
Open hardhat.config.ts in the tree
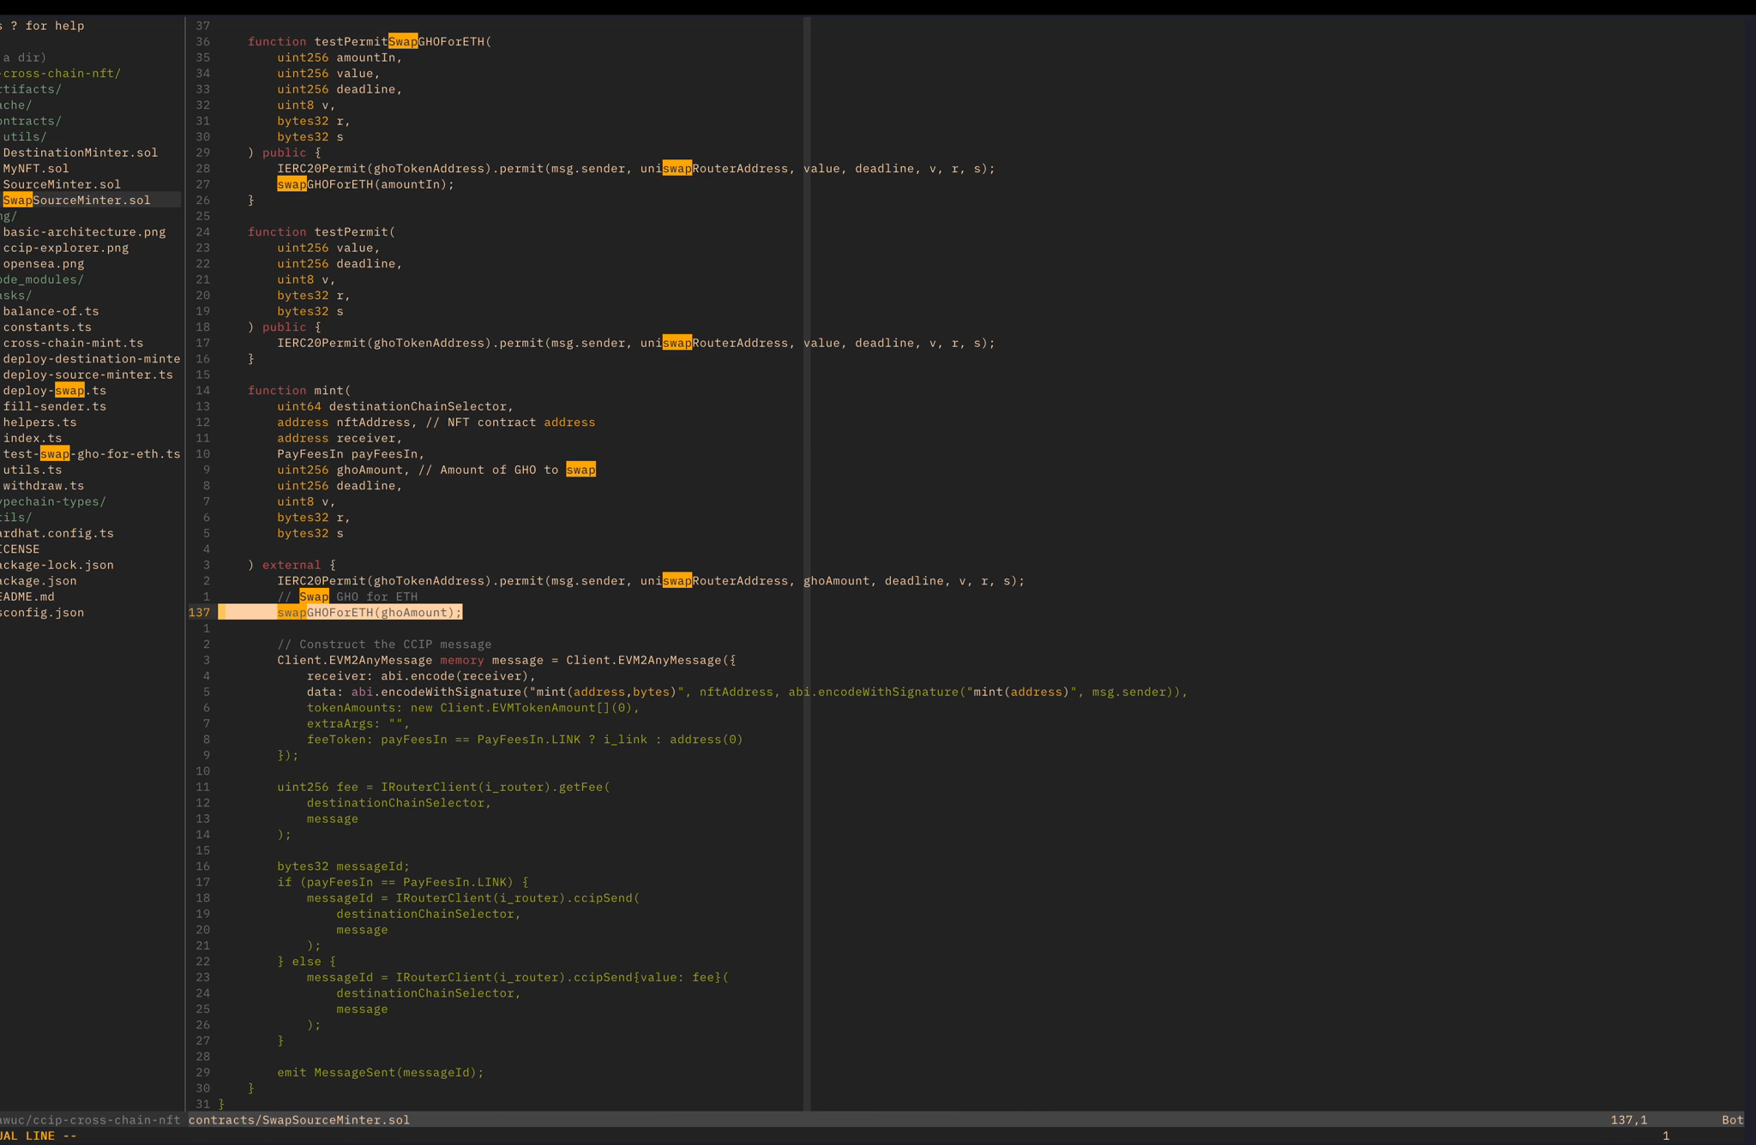pyautogui.click(x=57, y=533)
